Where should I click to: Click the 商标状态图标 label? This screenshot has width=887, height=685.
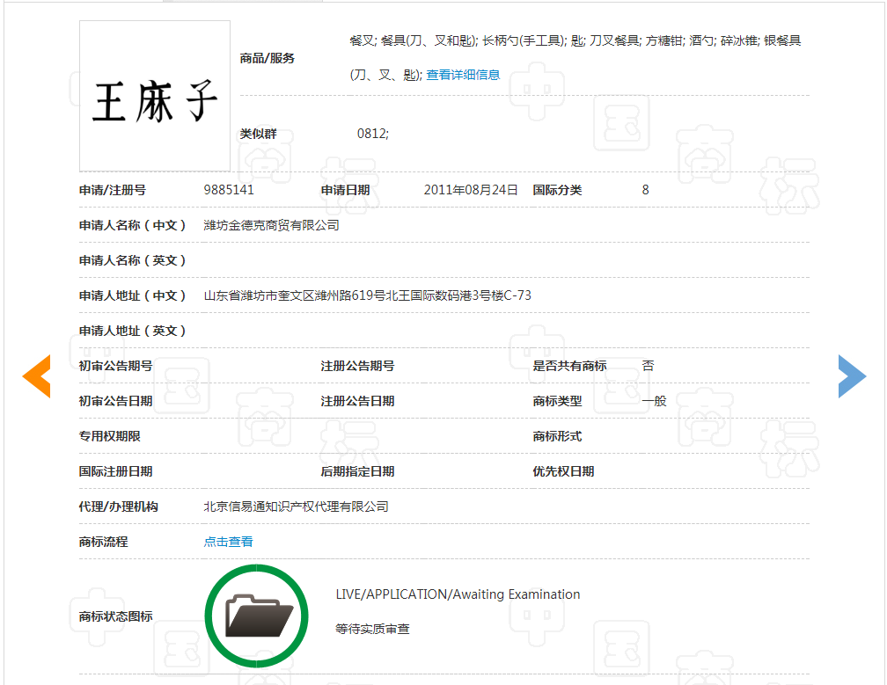click(x=115, y=616)
